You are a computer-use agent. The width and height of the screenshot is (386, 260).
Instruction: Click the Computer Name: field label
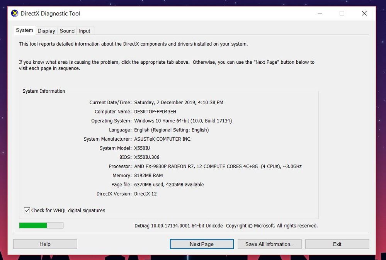[x=113, y=112]
